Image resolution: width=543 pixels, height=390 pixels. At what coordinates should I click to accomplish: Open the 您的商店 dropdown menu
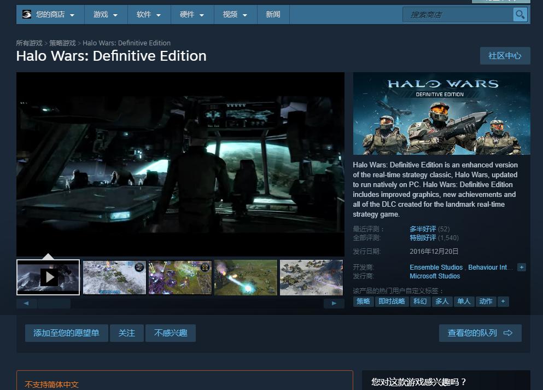coord(50,15)
